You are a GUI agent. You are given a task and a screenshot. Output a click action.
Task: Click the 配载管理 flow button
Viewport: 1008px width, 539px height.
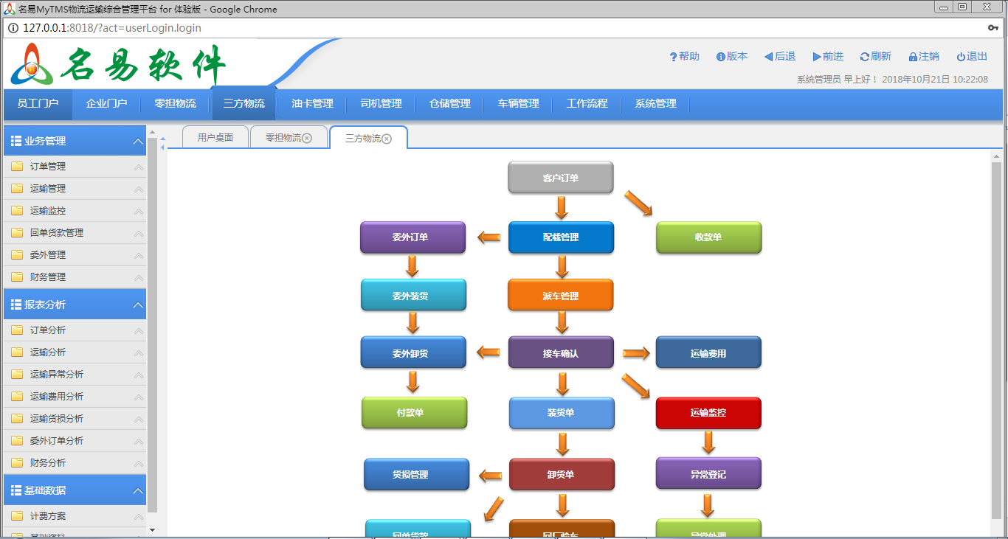(x=561, y=237)
